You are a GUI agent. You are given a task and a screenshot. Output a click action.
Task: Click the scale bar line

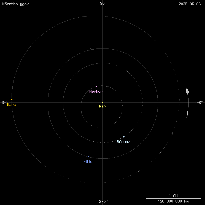point(173,198)
